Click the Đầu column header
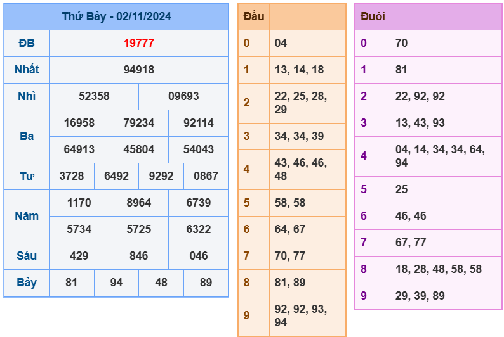The image size is (504, 337). tap(254, 16)
